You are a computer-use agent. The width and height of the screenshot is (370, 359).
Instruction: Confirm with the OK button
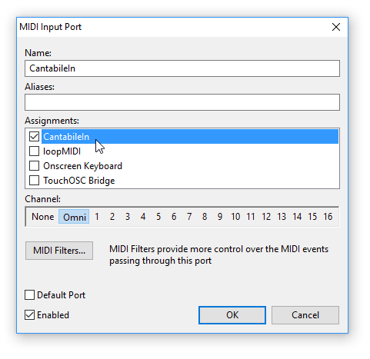pos(232,315)
